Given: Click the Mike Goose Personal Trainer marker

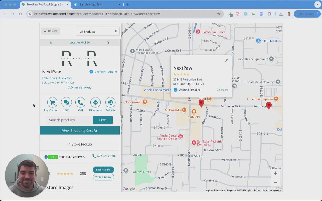Looking at the screenshot, I should click(132, 51).
